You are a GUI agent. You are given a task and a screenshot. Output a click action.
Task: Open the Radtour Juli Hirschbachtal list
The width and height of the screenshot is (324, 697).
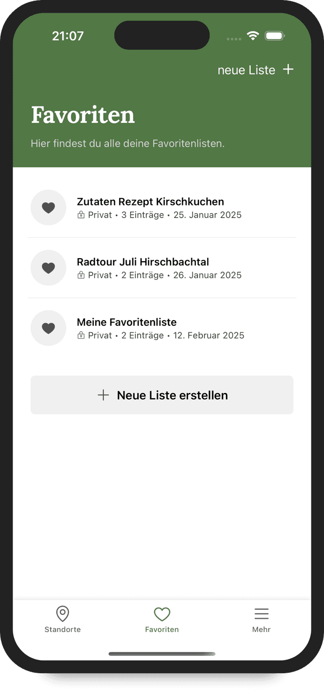point(143,262)
